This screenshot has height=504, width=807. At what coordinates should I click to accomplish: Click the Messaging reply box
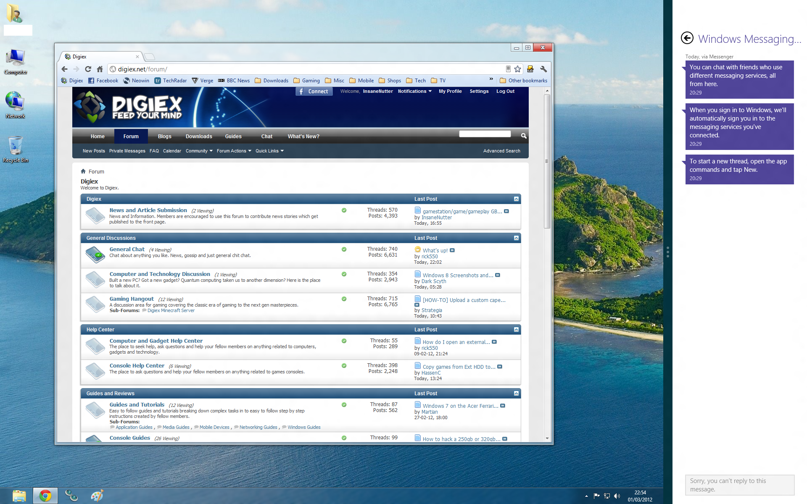pyautogui.click(x=740, y=485)
